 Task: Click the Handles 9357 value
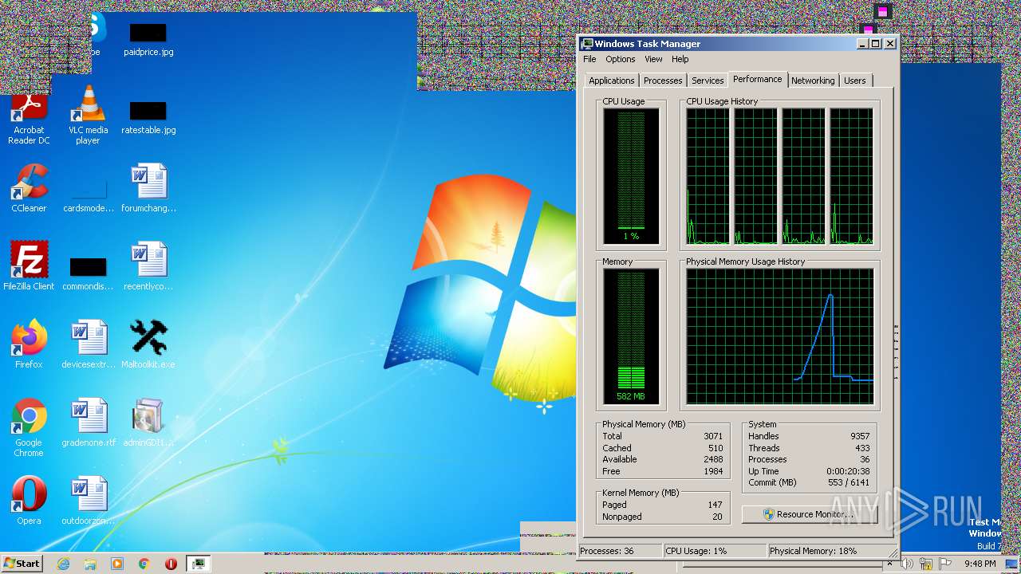tap(860, 436)
